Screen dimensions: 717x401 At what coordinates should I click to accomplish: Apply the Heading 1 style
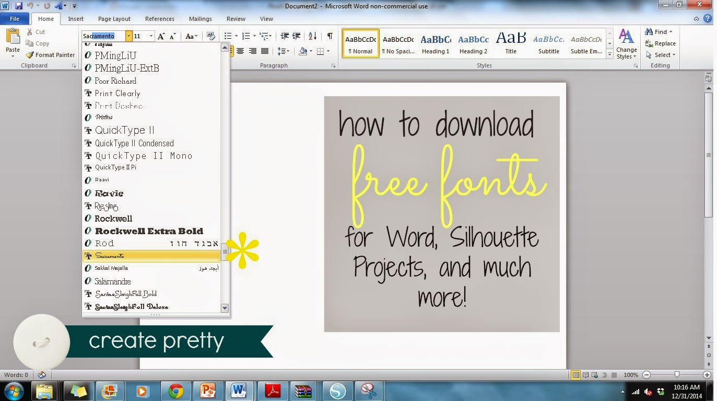pyautogui.click(x=436, y=44)
